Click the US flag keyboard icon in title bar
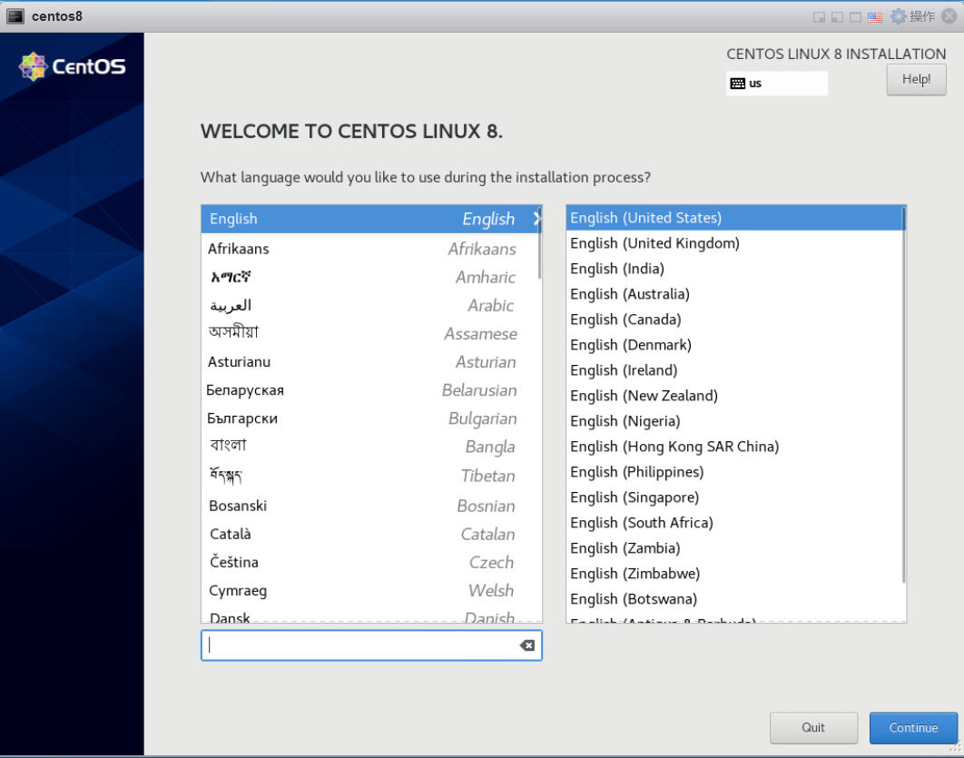 click(x=874, y=16)
